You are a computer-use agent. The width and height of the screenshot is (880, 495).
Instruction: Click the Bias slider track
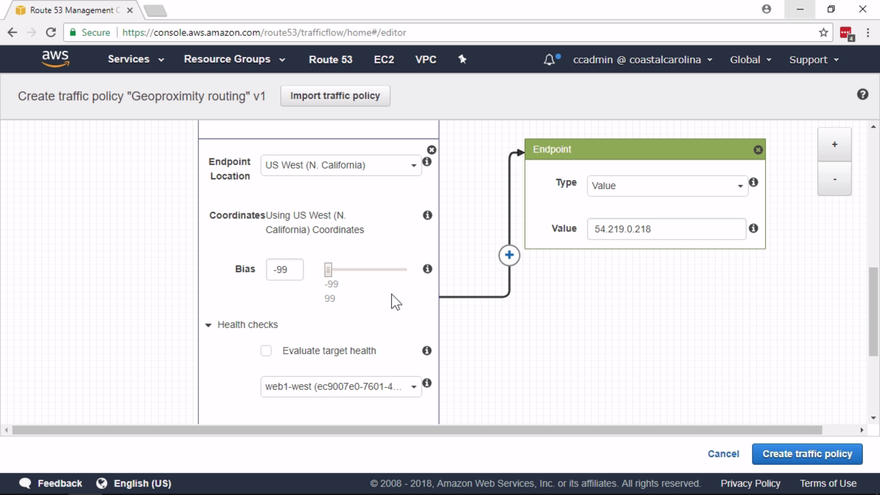(367, 269)
